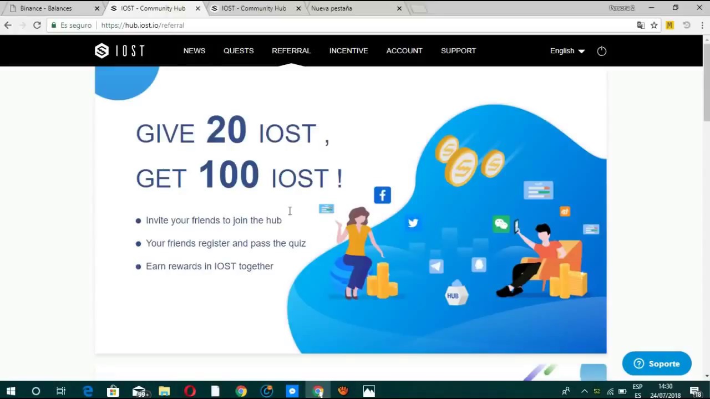Screen dimensions: 710x399
Task: Open the ACCOUNT menu item
Action: [404, 50]
